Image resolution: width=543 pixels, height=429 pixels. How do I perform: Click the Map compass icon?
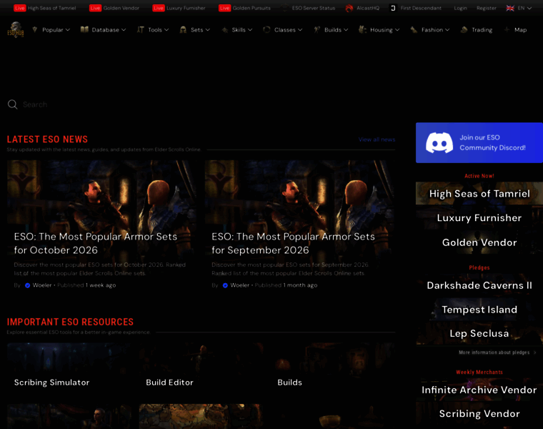coord(507,30)
